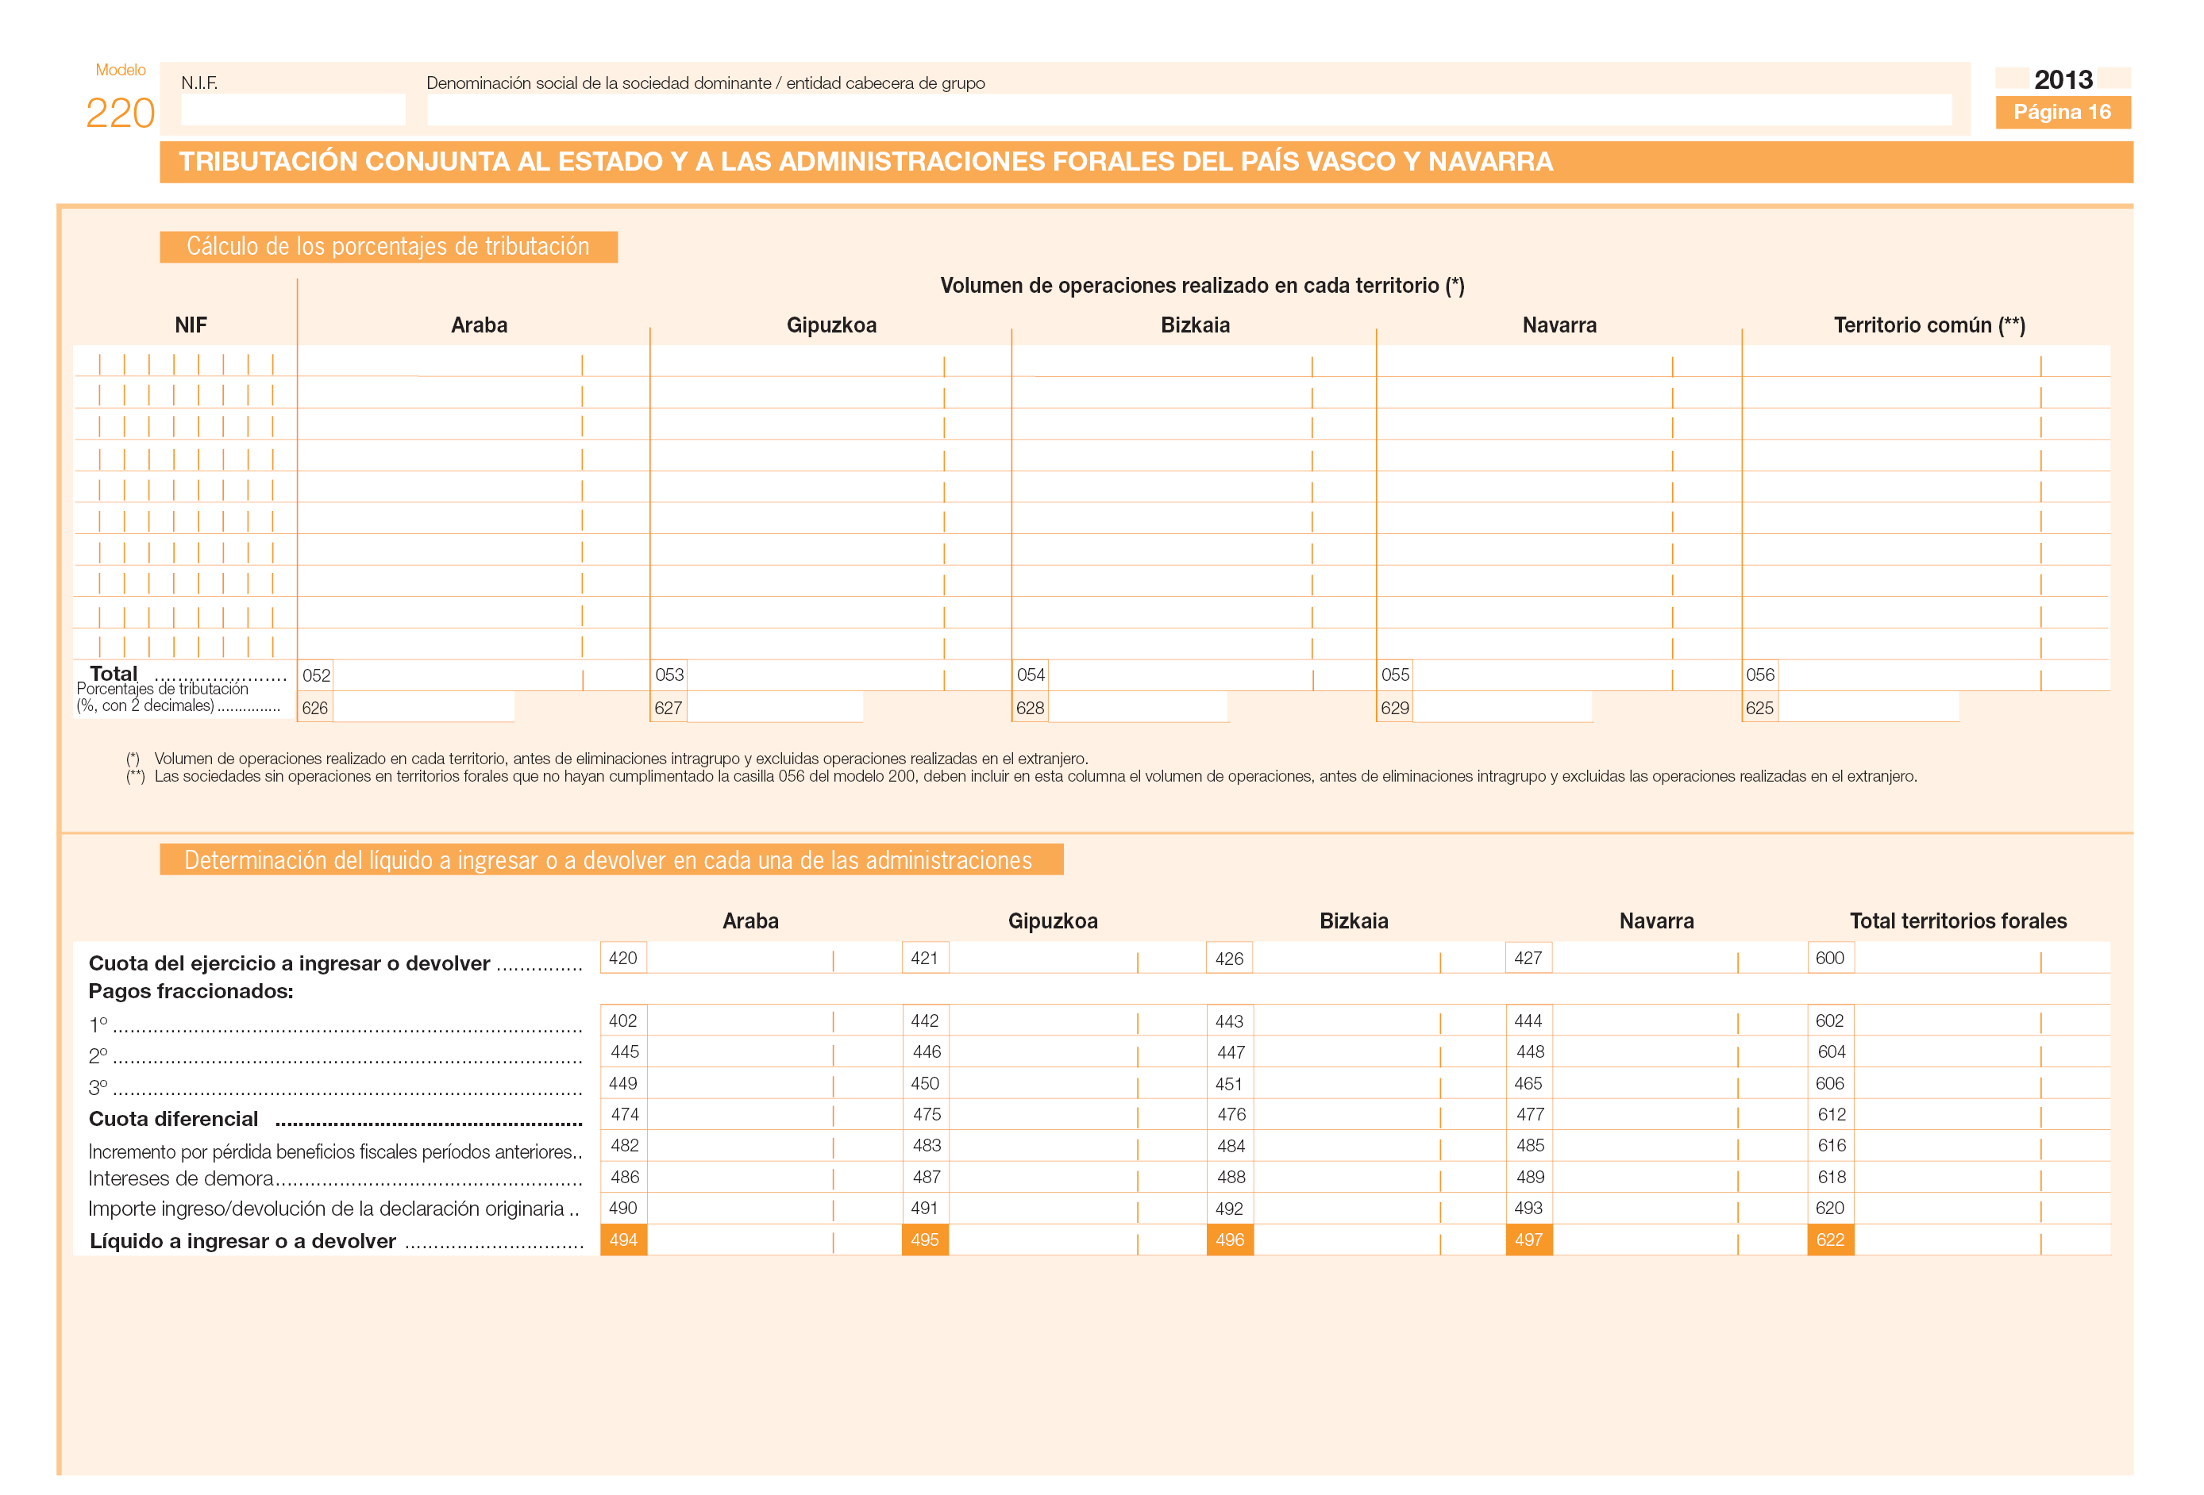Click the N.I.F. input field at top

pos(294,110)
